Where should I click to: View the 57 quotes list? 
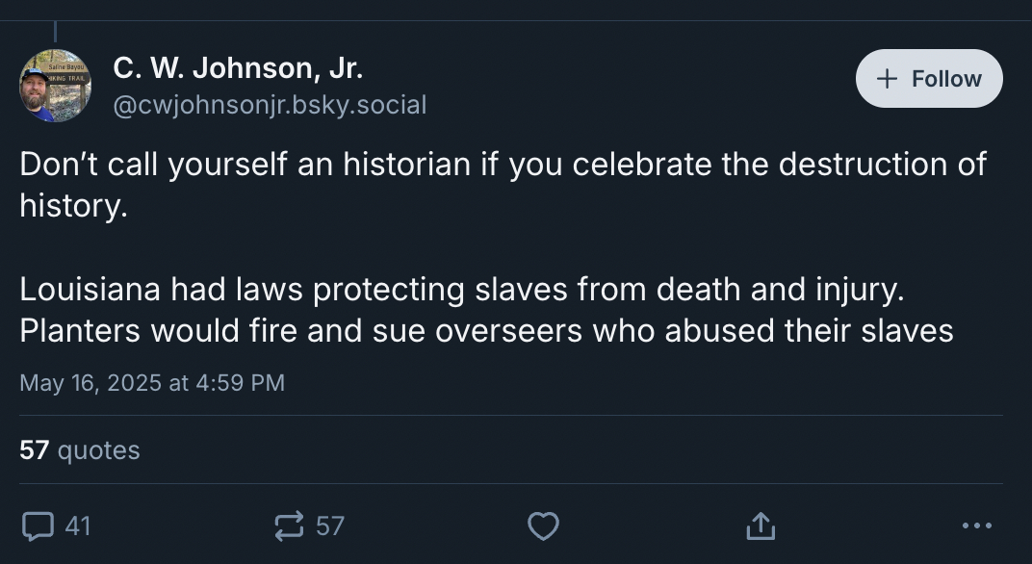point(80,449)
